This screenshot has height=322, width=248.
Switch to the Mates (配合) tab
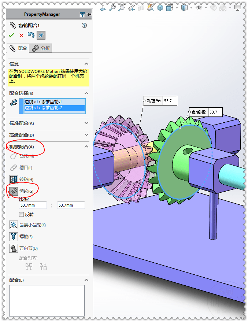coord(18,48)
